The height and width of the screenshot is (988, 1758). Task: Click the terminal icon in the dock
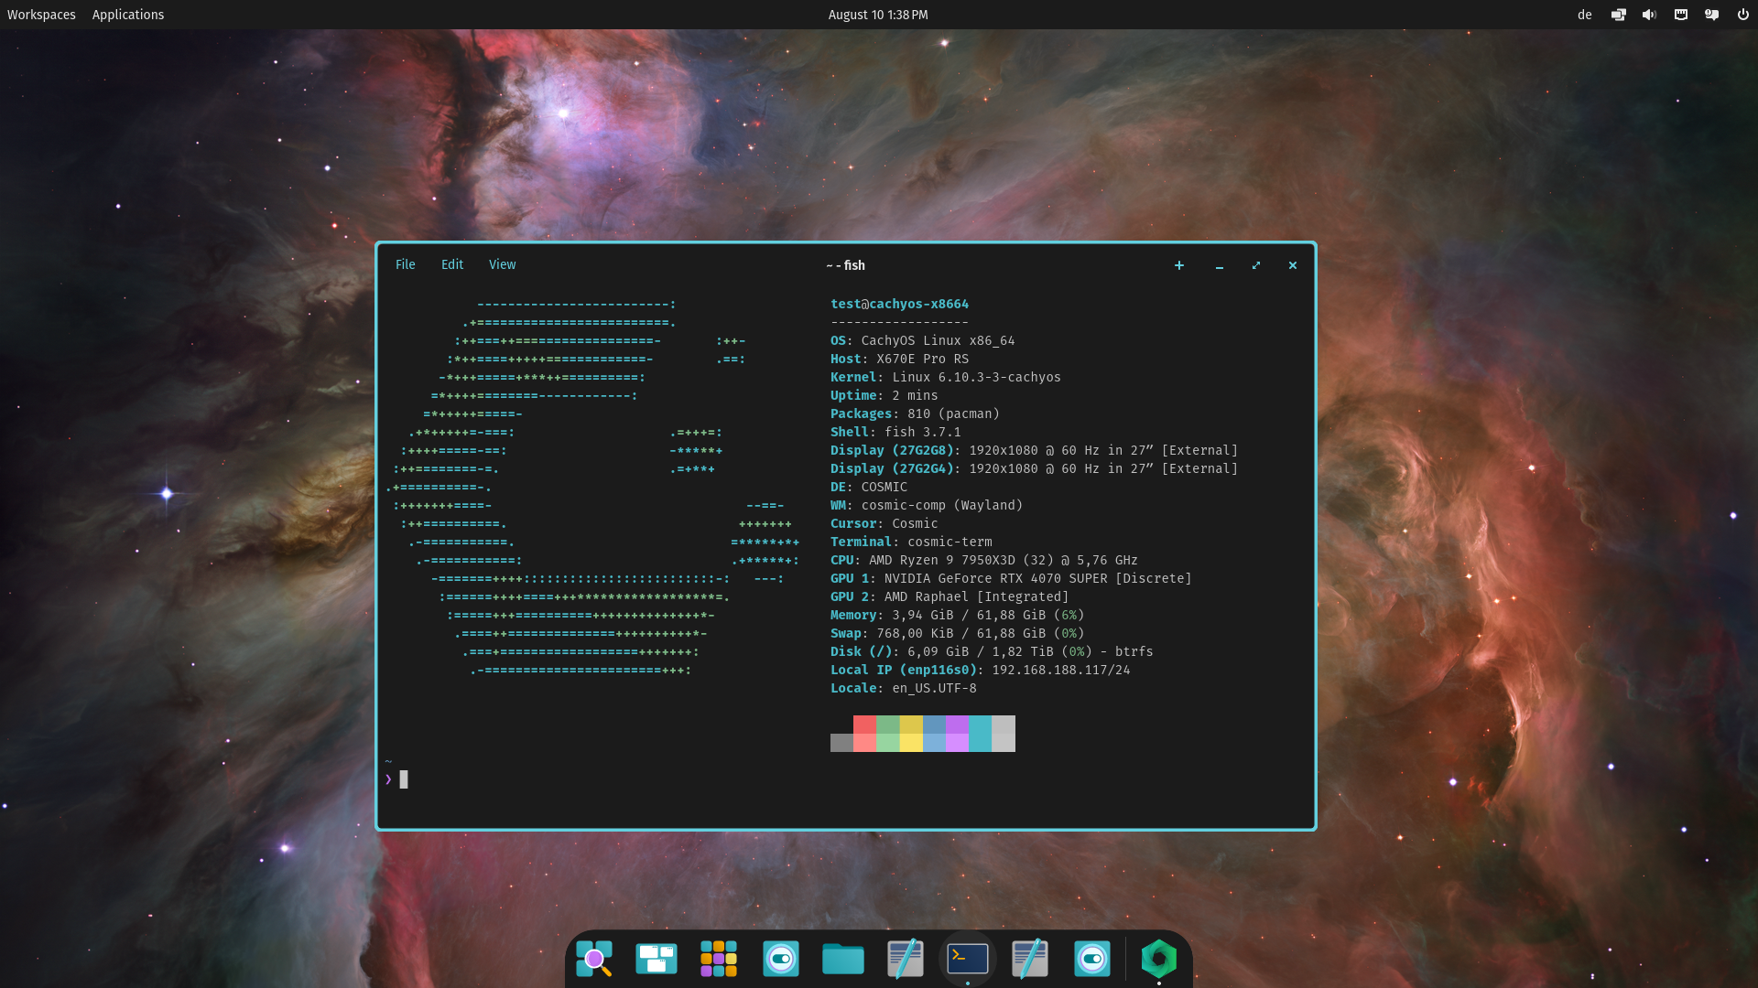pyautogui.click(x=968, y=959)
